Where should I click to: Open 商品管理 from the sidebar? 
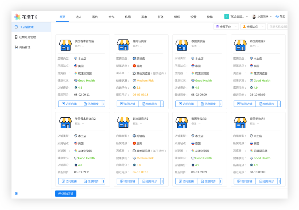[25, 47]
